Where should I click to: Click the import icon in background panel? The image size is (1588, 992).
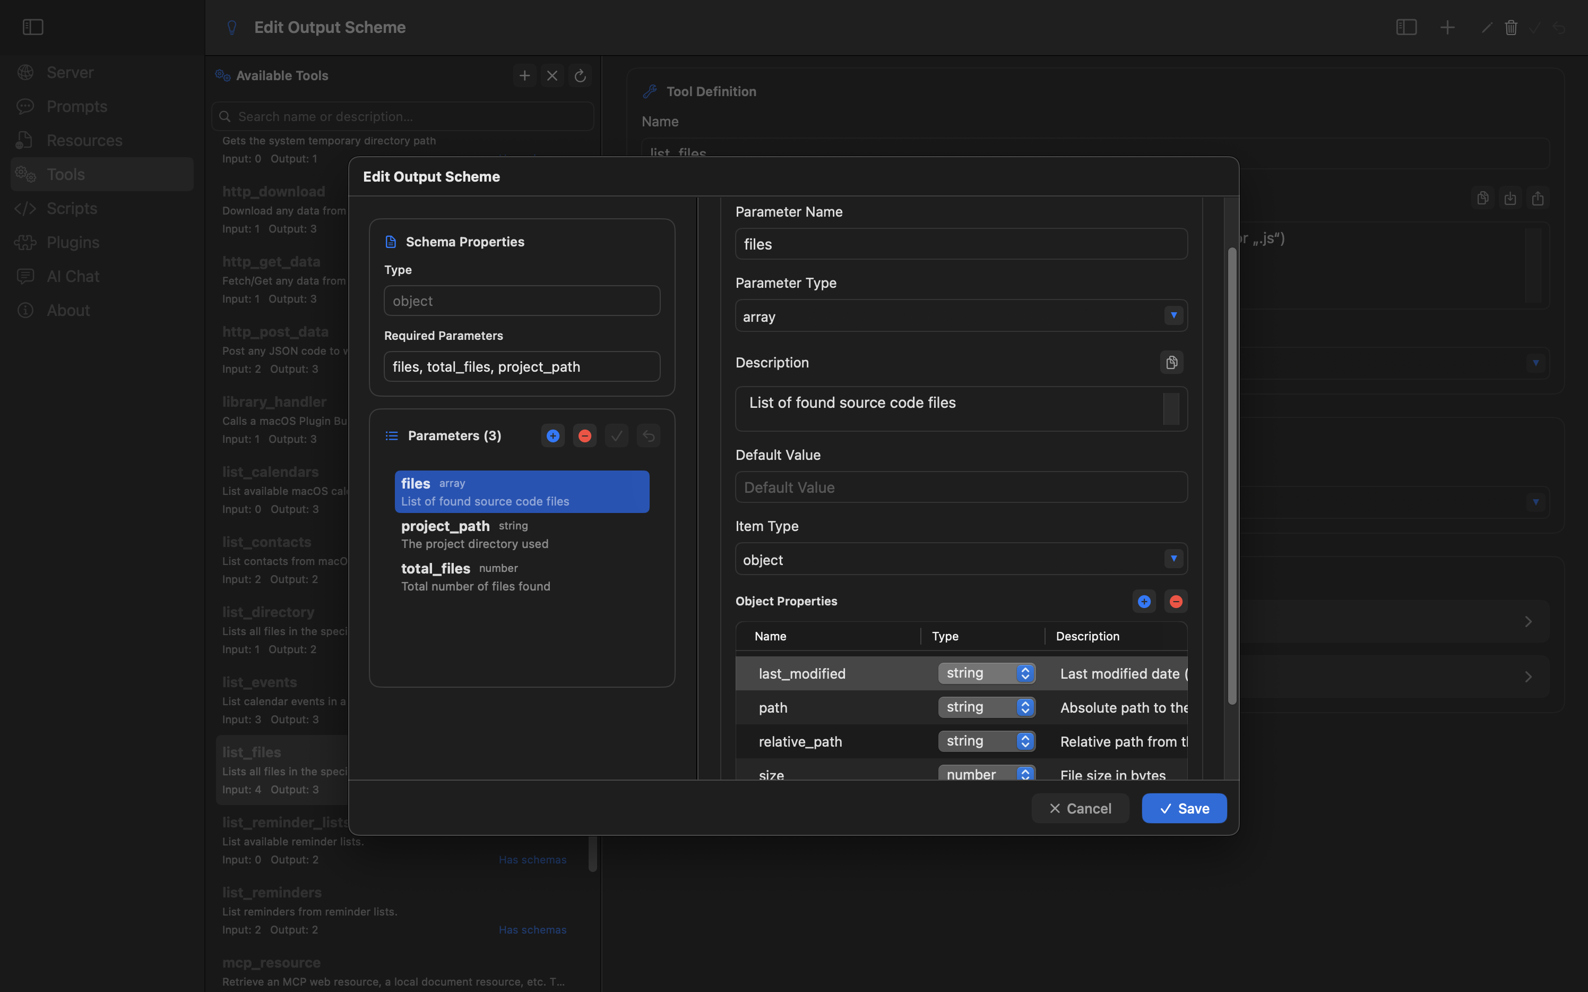(1510, 198)
